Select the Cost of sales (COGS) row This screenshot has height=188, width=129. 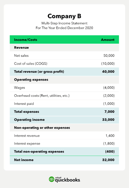tap(64, 63)
